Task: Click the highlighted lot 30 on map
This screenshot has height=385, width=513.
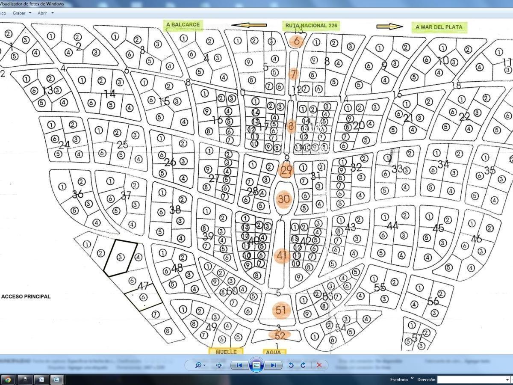Action: point(284,199)
